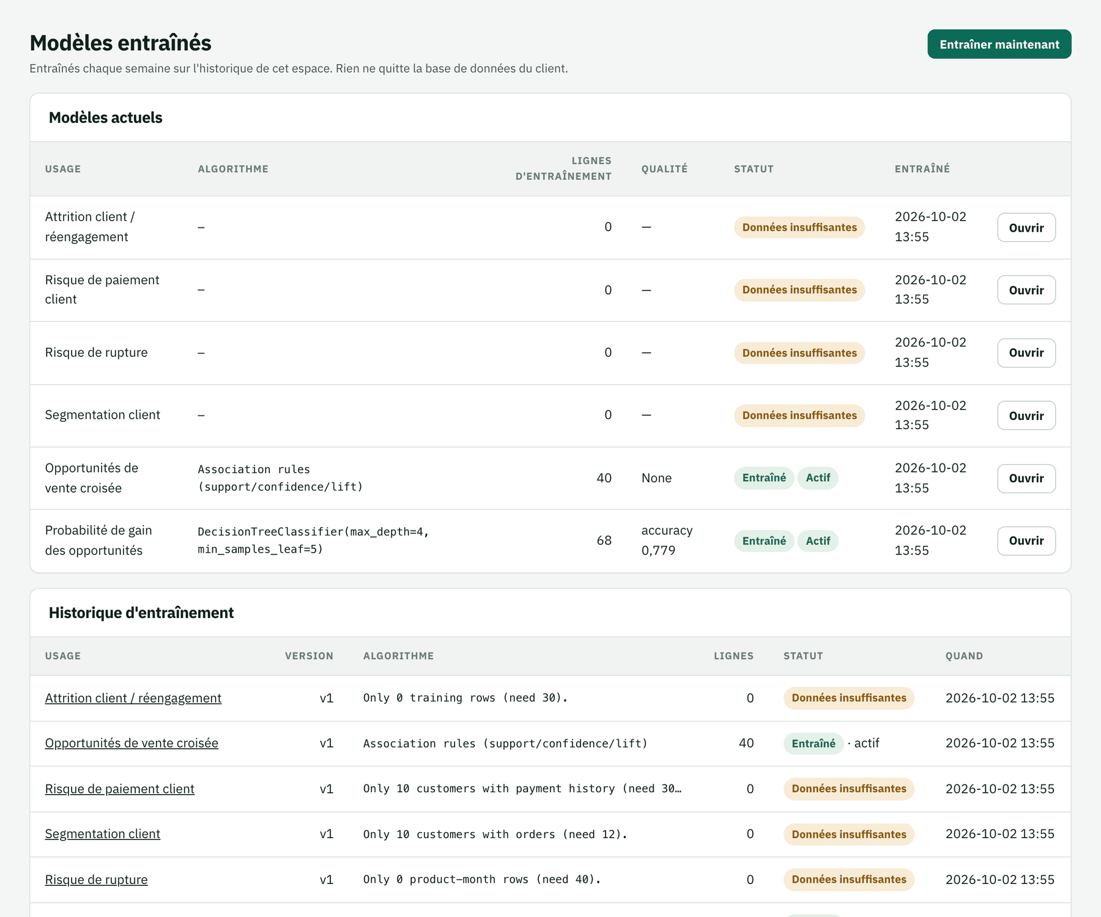The height and width of the screenshot is (917, 1101).
Task: Follow the Segmentation client history link
Action: point(102,834)
